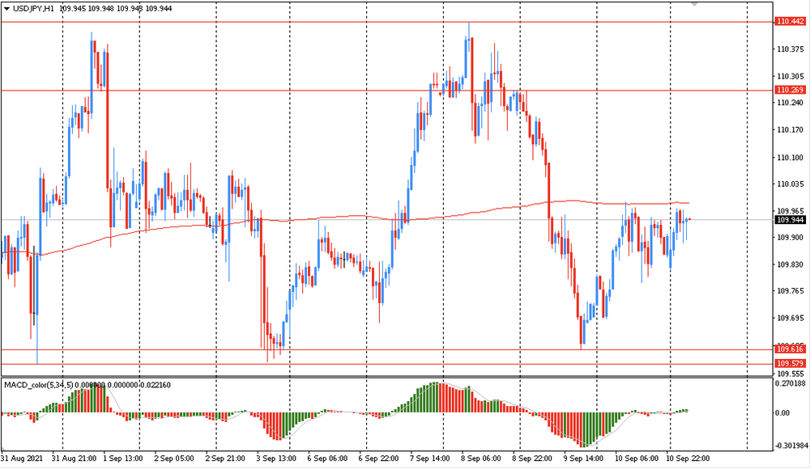Click the MACD scale value -0.301984

pos(790,446)
